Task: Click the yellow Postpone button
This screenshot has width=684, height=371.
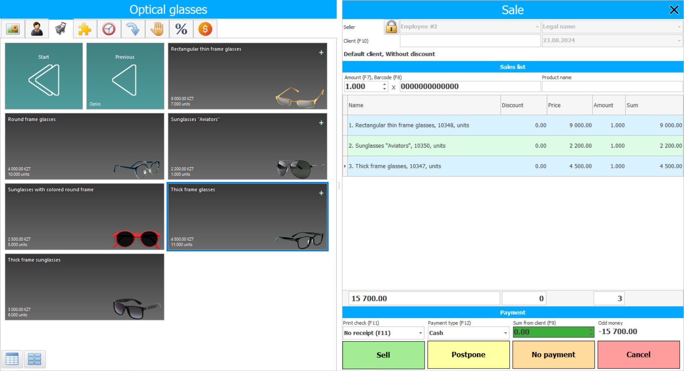Action: (468, 355)
